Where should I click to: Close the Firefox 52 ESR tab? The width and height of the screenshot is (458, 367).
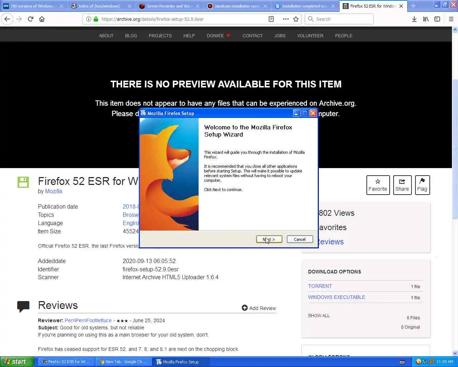pyautogui.click(x=401, y=6)
